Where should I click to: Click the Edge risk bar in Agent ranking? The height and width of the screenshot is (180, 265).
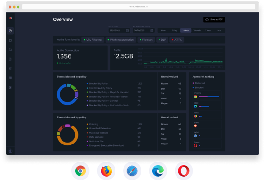pyautogui.click(x=204, y=106)
